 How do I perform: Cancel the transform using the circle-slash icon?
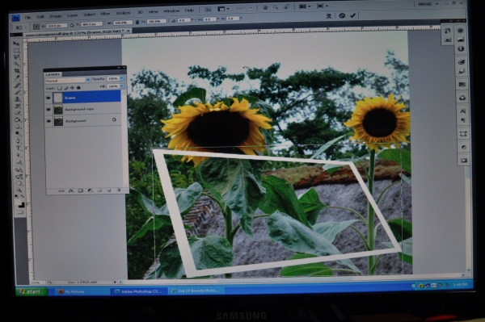tap(342, 15)
